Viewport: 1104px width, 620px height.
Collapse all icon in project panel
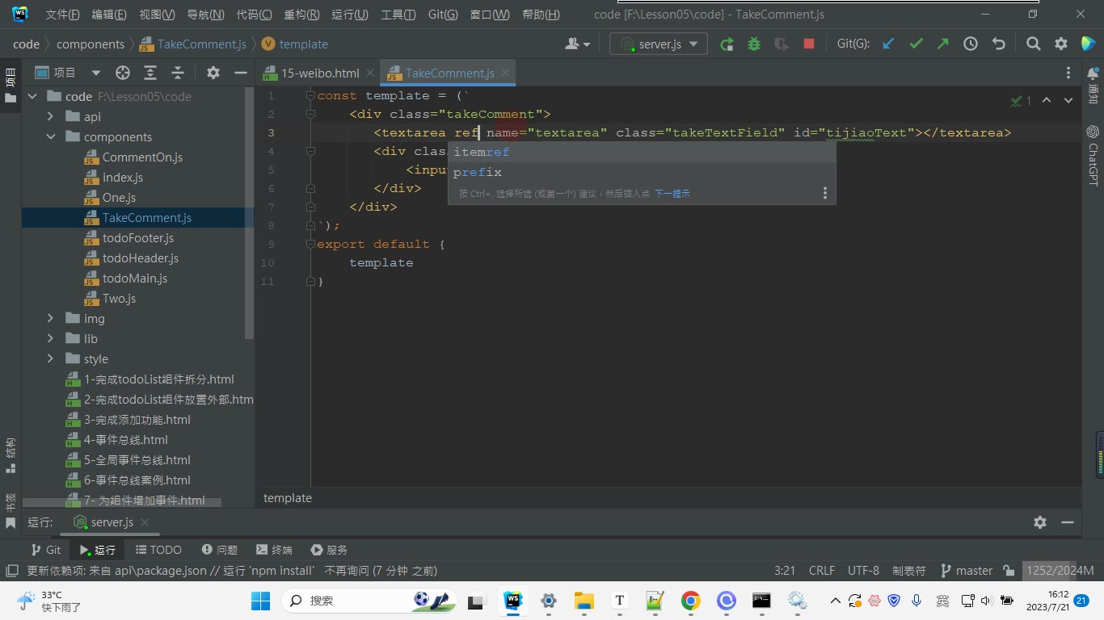tap(178, 73)
